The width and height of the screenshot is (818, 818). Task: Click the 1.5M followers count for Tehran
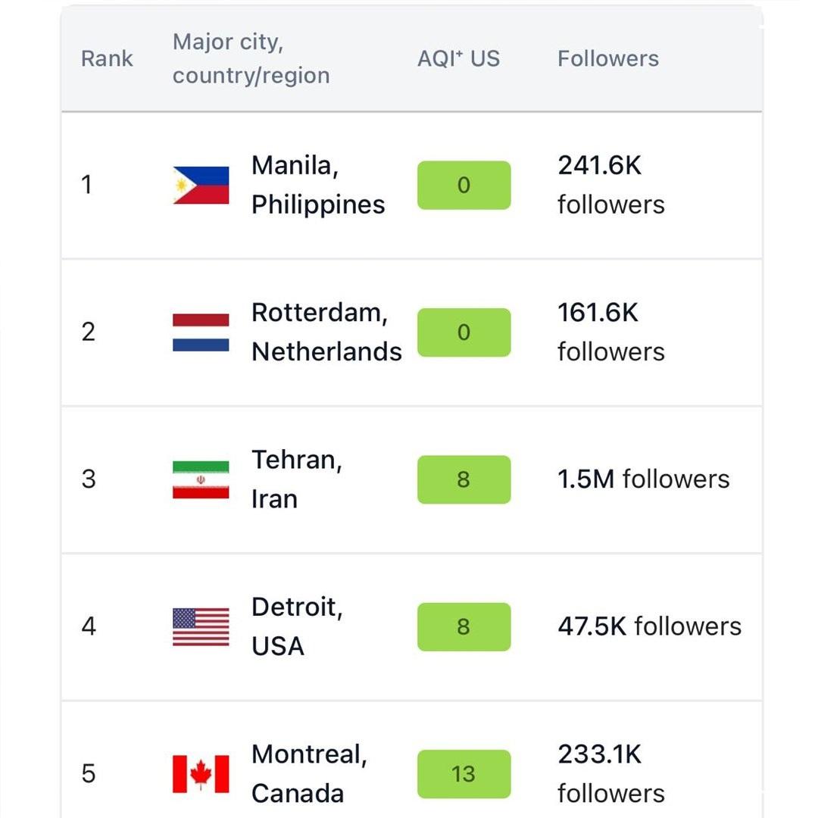(x=643, y=479)
